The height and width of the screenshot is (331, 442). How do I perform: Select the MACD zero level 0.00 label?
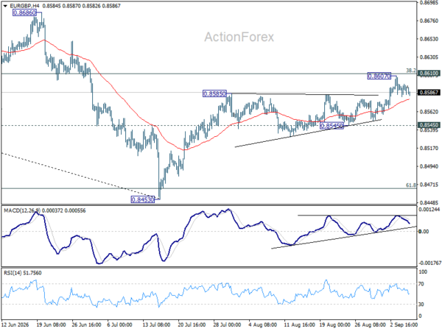coord(424,232)
